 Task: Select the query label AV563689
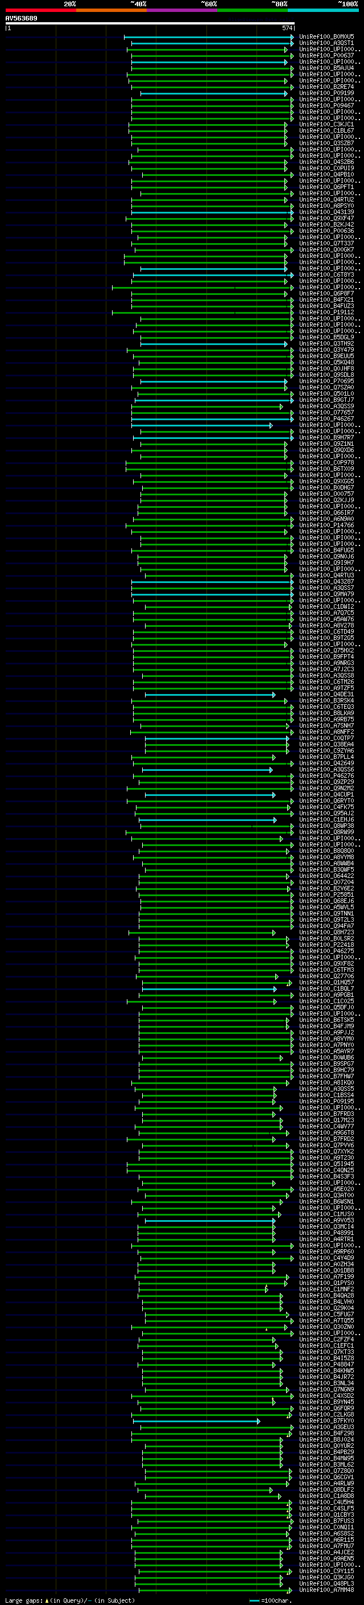point(21,19)
